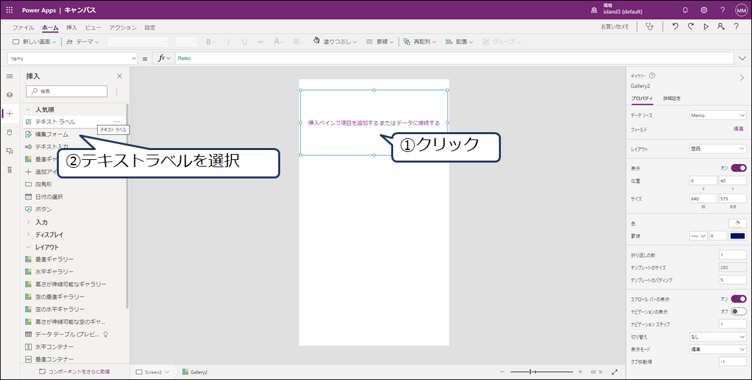
Task: Open the 表示モード dropdown
Action: (x=718, y=350)
